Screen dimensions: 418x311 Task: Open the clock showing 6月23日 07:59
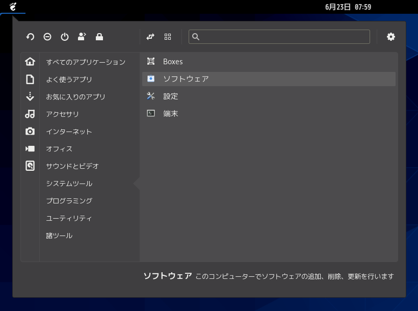[348, 7]
